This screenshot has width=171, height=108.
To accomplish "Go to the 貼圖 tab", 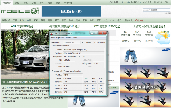I will pos(33,3).
